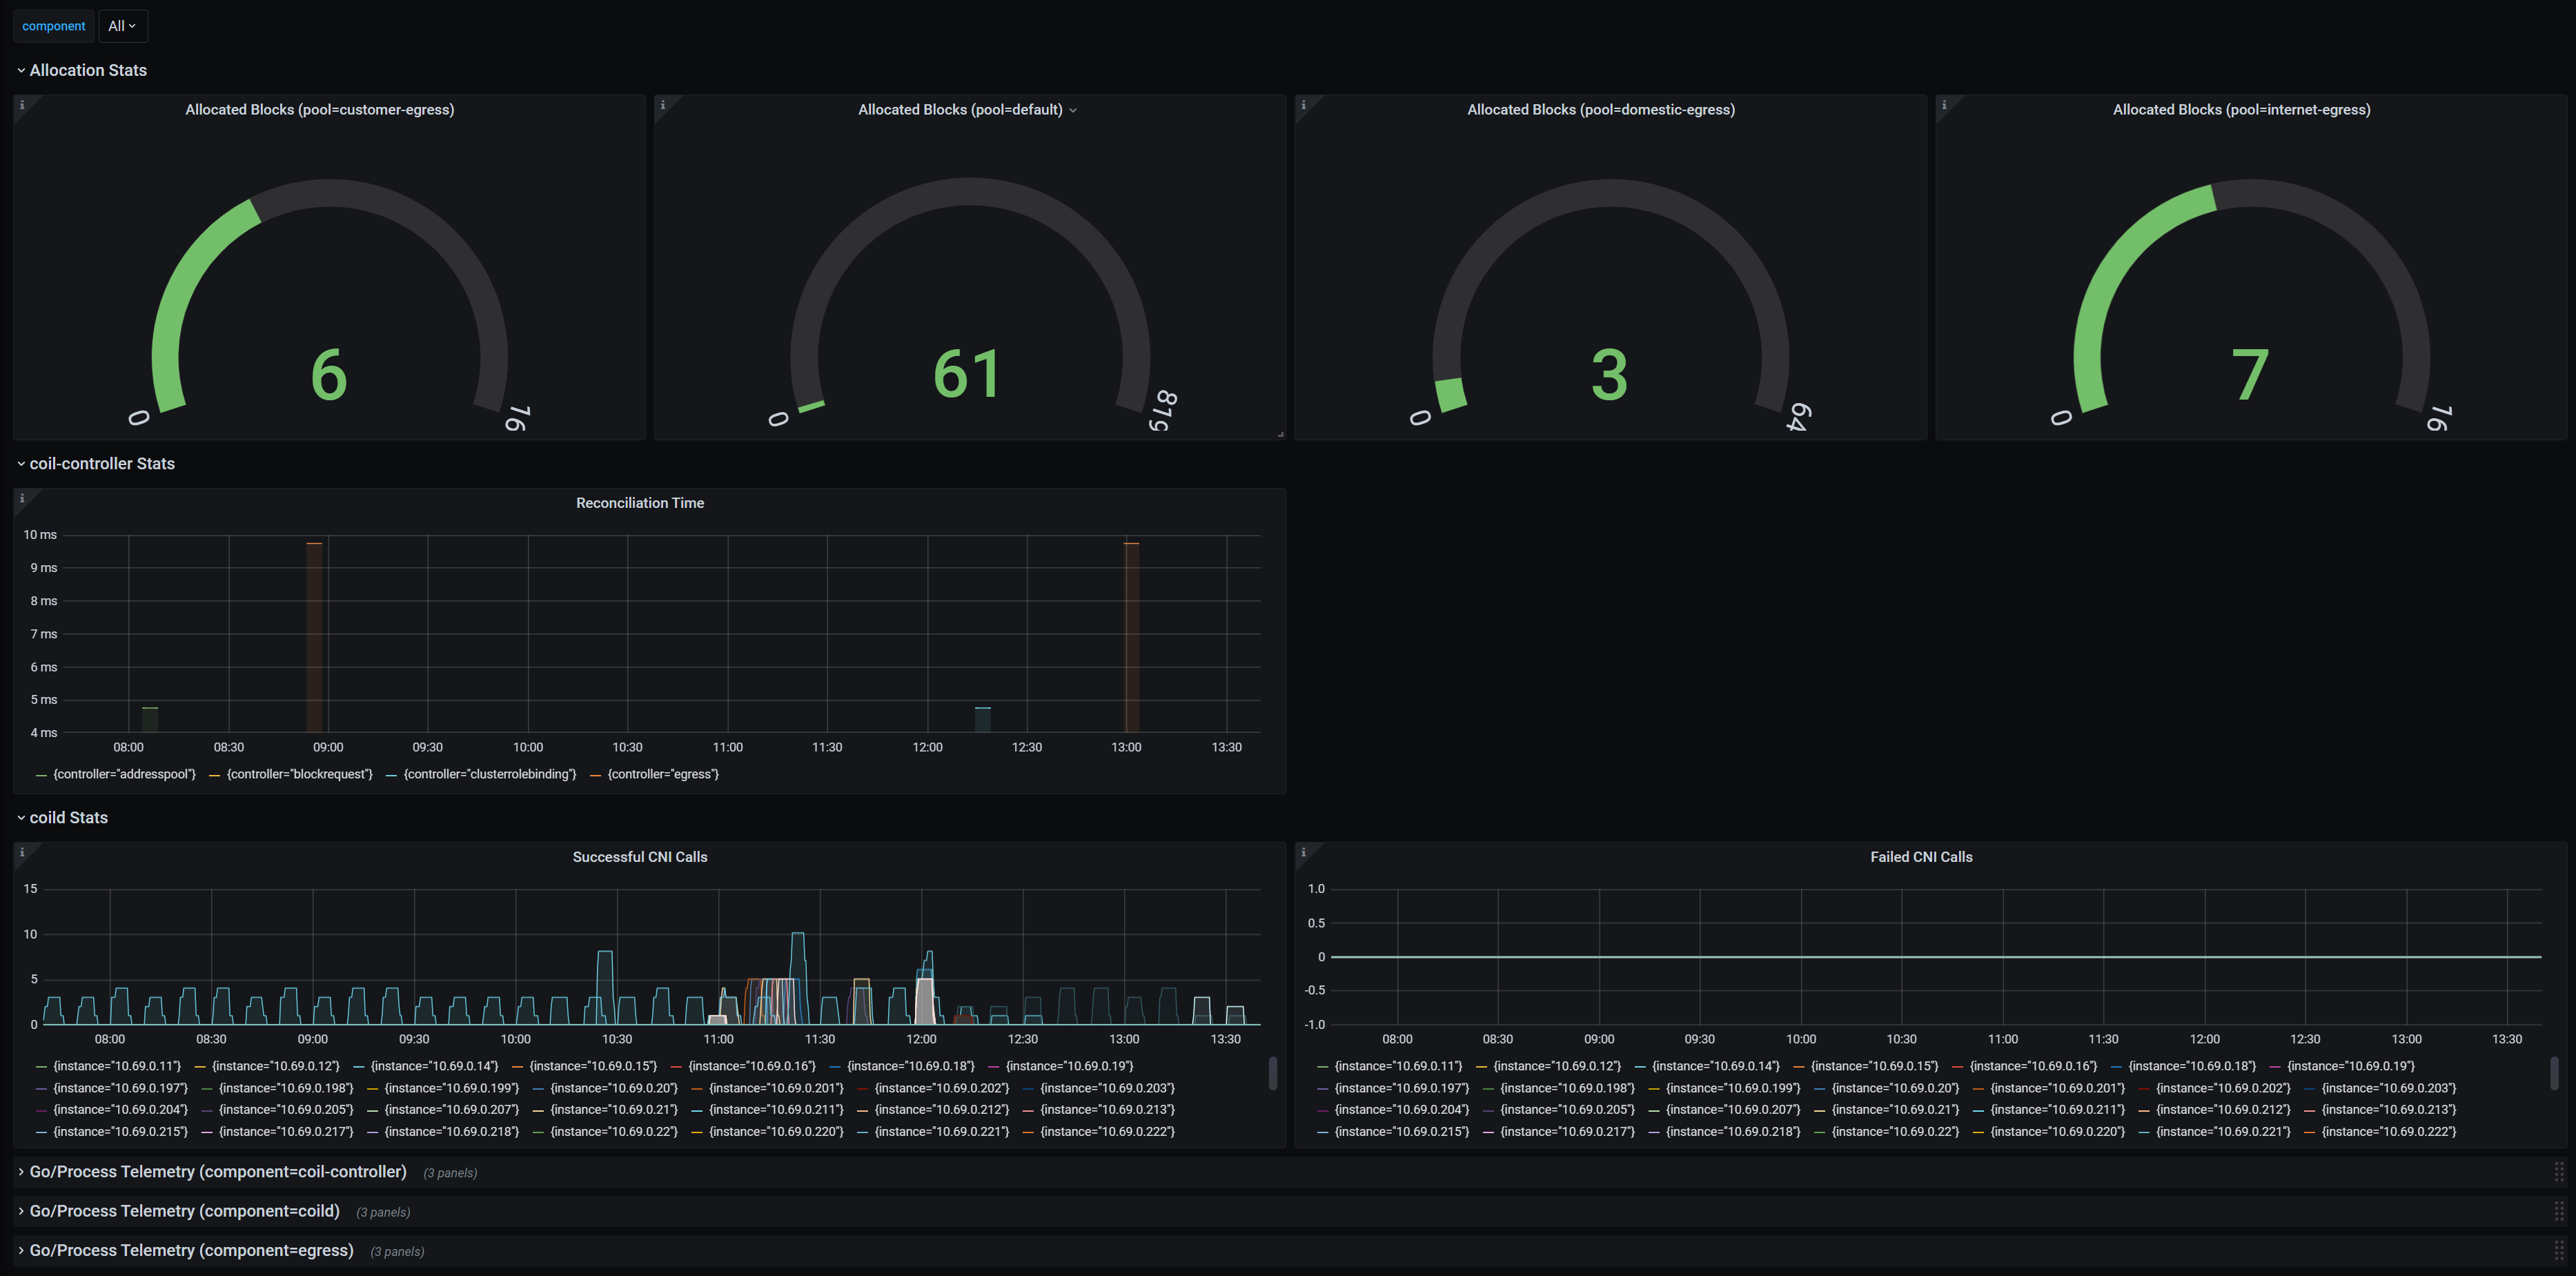Click Successful CNI Calls legend scrollbar
The height and width of the screenshot is (1276, 2576).
pos(1272,1074)
